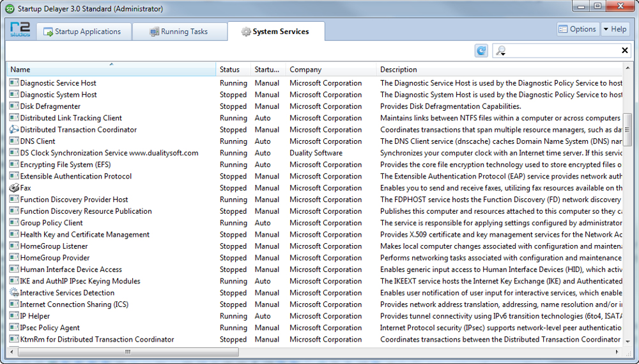
Task: Click Microsoft Corporation cell for Group Policy Client
Action: [x=326, y=223]
